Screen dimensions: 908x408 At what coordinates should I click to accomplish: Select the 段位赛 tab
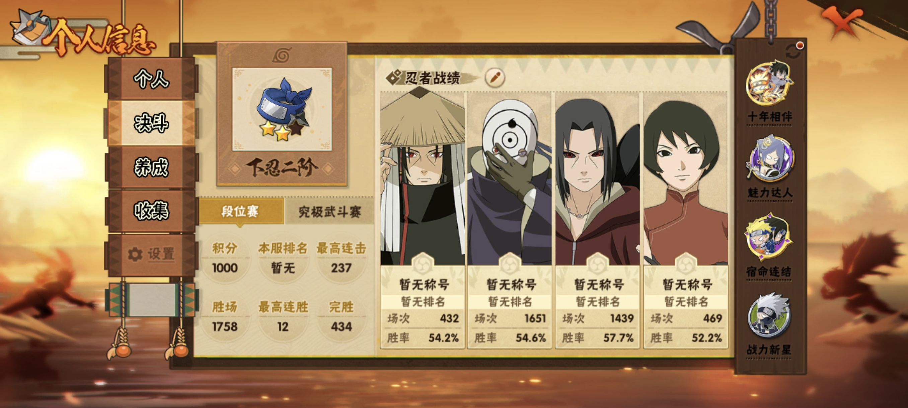coord(241,211)
